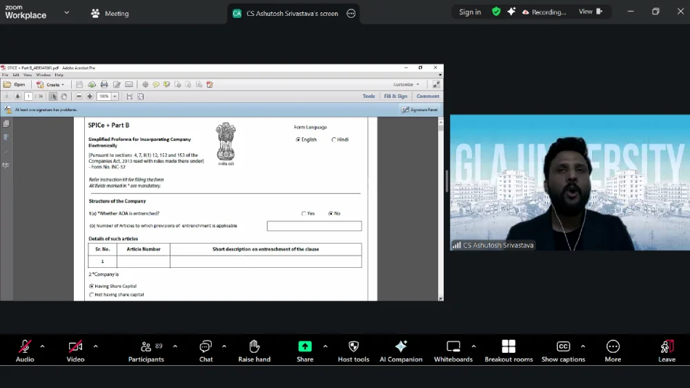Open the Chat panel
The height and width of the screenshot is (388, 690).
pos(206,349)
